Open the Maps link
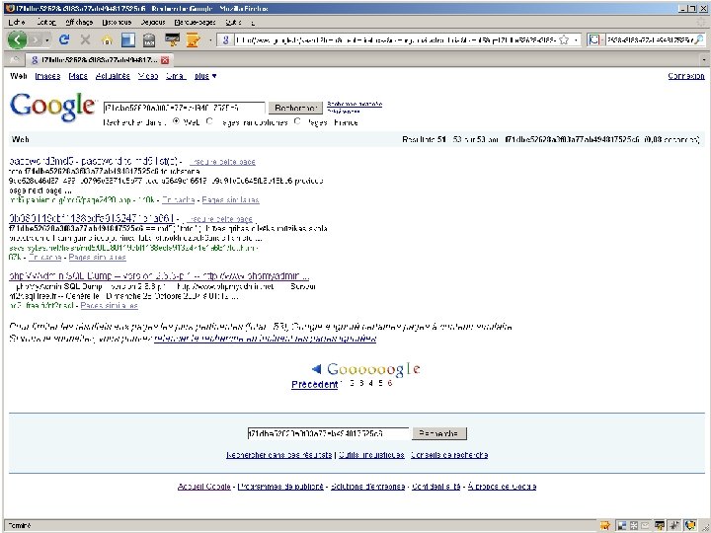The image size is (711, 533). (x=78, y=76)
